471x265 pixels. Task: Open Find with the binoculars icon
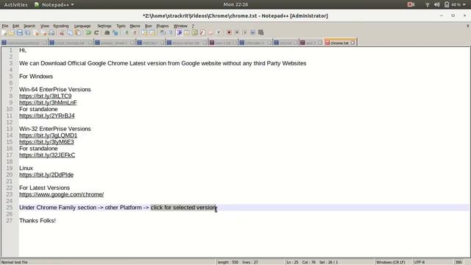(x=107, y=32)
